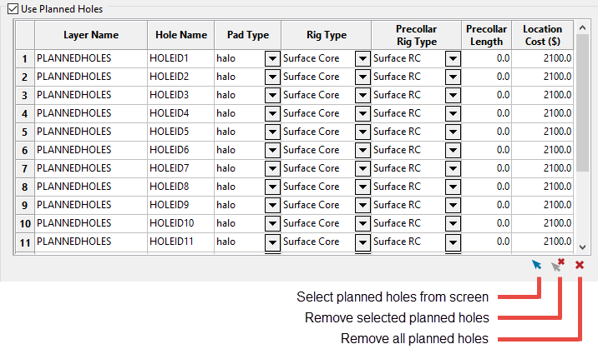The height and width of the screenshot is (349, 598).
Task: Open Rig Type dropdown for HOLEID6
Action: (362, 150)
